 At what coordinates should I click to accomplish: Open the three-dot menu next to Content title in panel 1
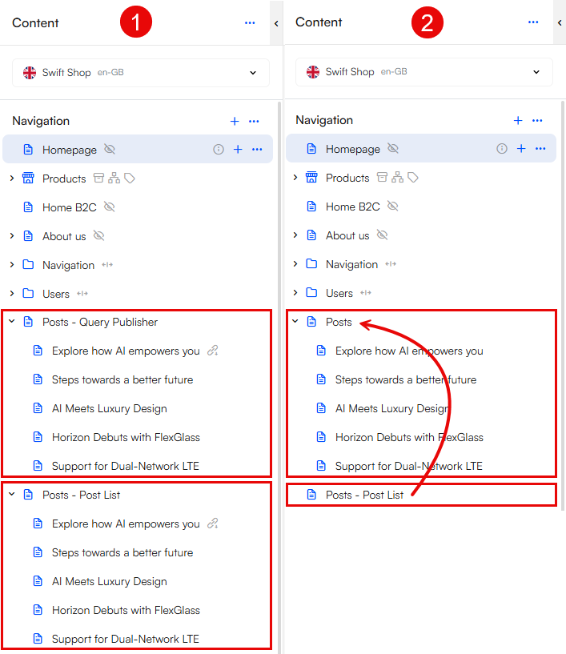coord(250,22)
